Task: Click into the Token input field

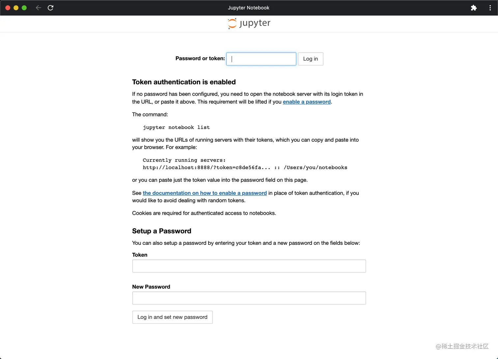Action: [x=249, y=266]
